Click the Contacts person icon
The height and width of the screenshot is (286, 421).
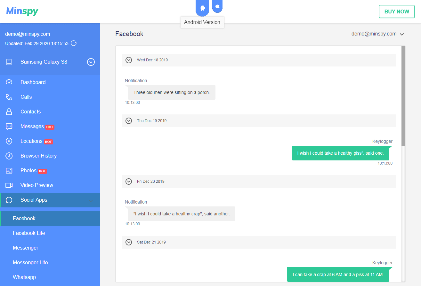point(9,112)
